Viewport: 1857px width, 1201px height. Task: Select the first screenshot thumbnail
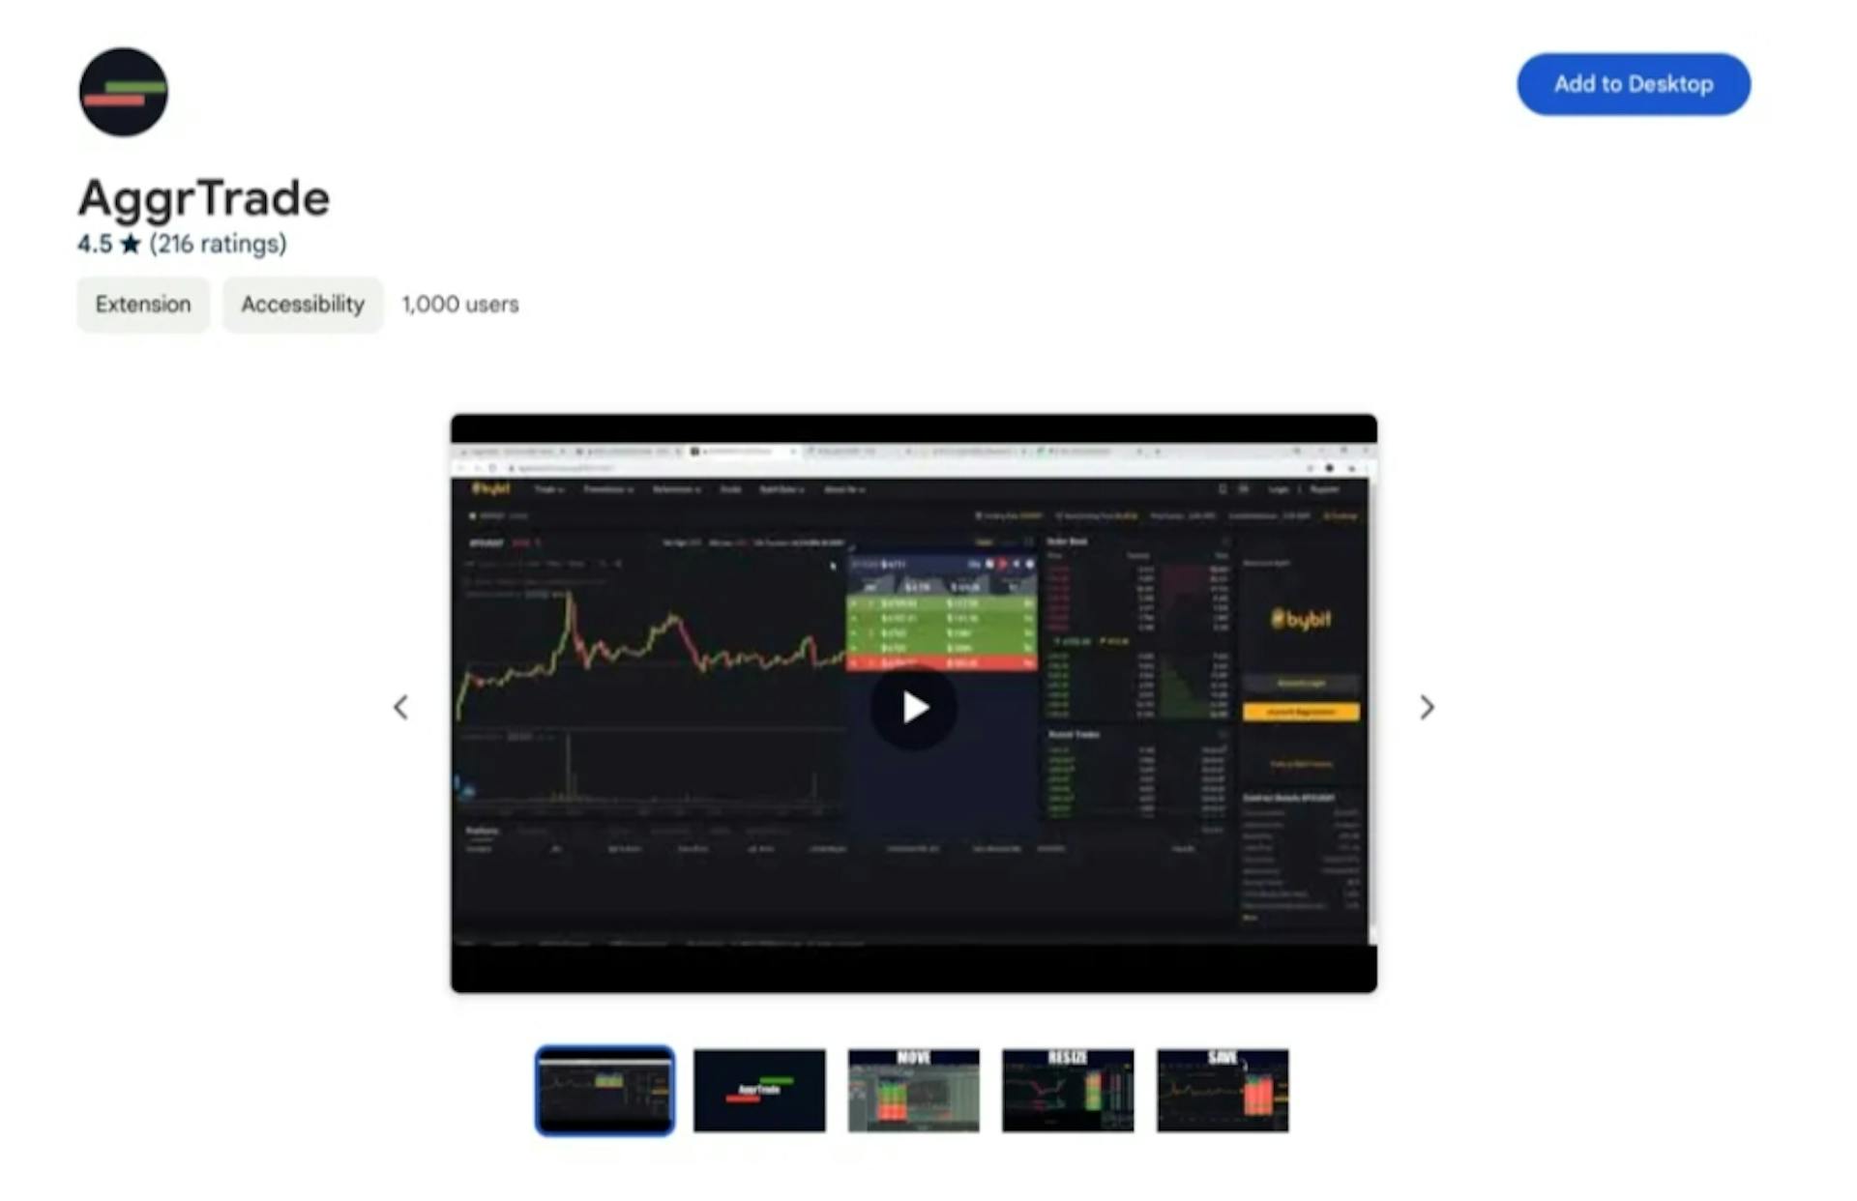[x=605, y=1090]
